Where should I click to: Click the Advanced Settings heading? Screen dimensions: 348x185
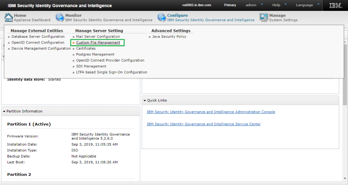click(171, 31)
